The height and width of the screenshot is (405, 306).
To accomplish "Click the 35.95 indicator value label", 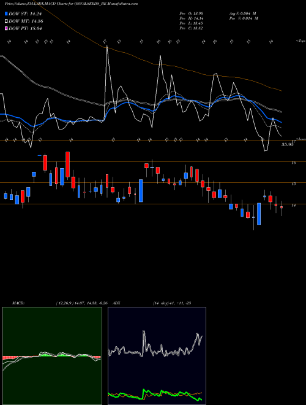I will (288, 145).
